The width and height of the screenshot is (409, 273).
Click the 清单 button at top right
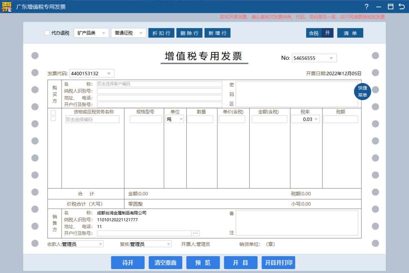pyautogui.click(x=350, y=33)
